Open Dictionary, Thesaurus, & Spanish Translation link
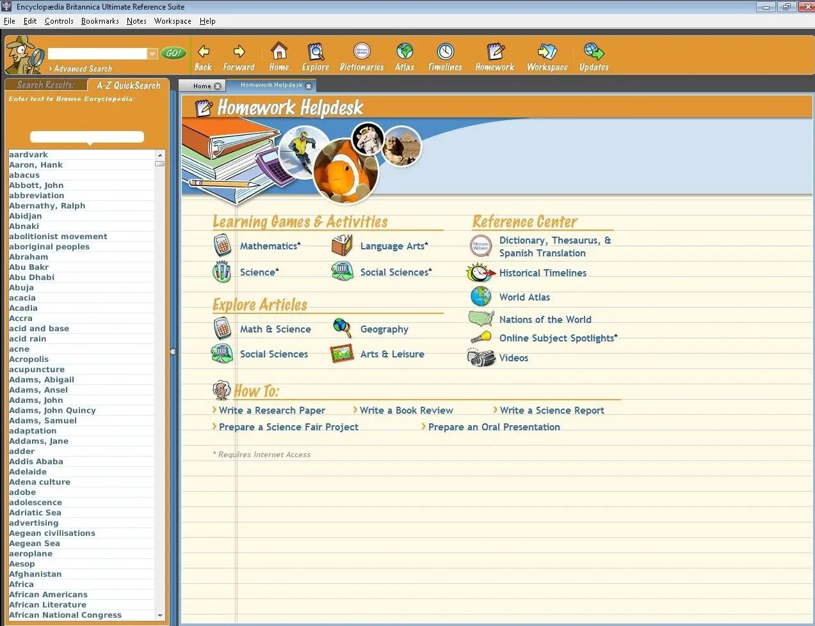This screenshot has width=815, height=626. point(555,247)
